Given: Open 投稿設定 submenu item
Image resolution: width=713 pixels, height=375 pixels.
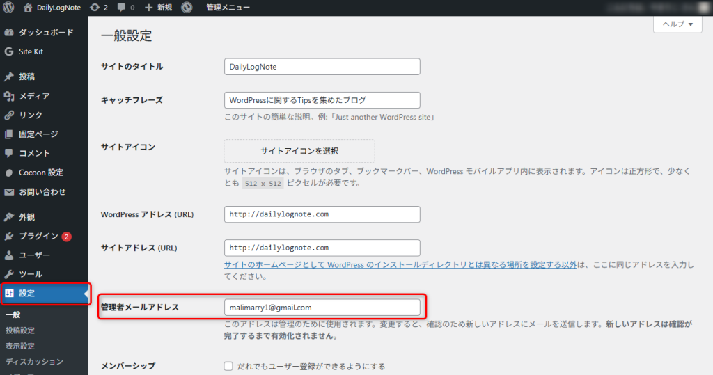Looking at the screenshot, I should coord(20,330).
